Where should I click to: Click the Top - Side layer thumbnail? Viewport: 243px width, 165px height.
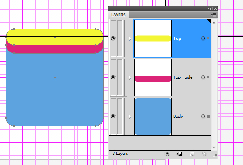click(153, 77)
